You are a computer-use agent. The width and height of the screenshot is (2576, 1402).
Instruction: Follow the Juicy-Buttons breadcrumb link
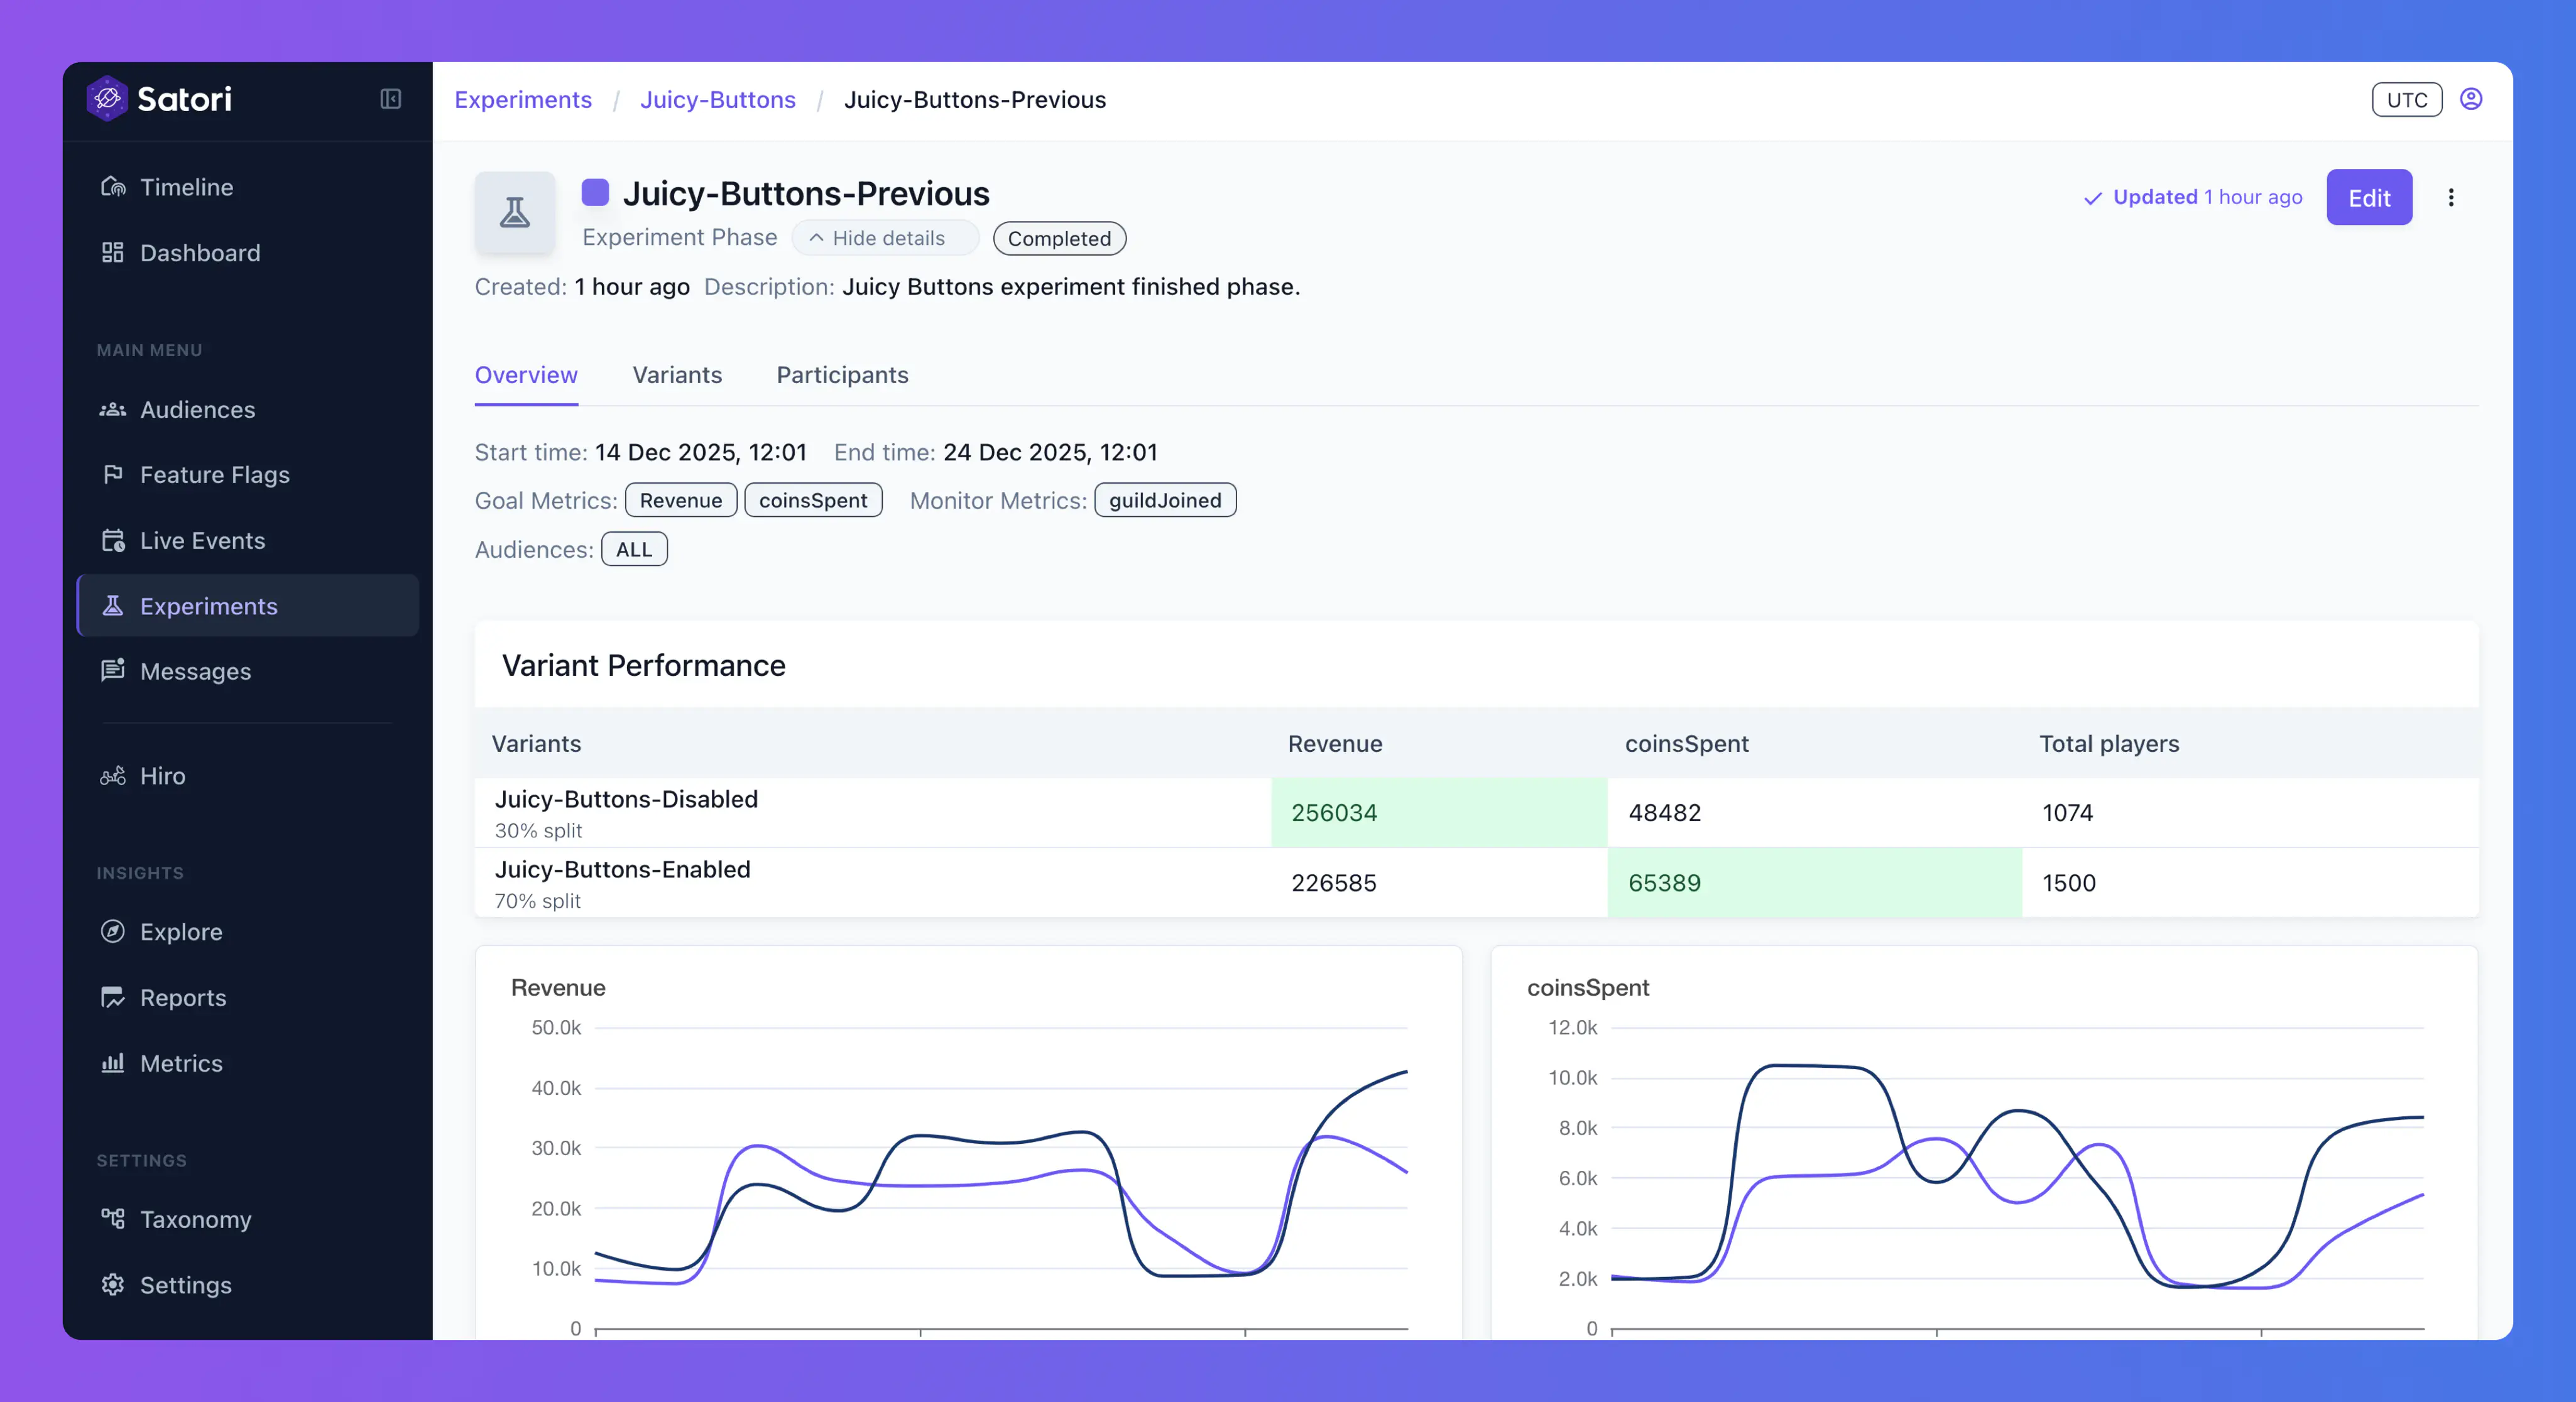coord(717,99)
